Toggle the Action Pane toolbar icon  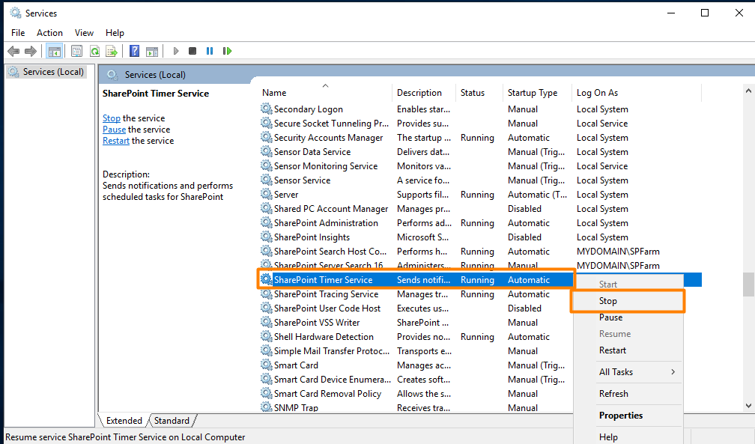(x=152, y=51)
